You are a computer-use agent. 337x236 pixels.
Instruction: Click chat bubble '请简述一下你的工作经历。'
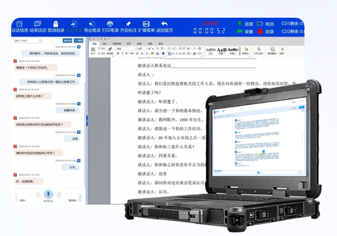point(35,67)
